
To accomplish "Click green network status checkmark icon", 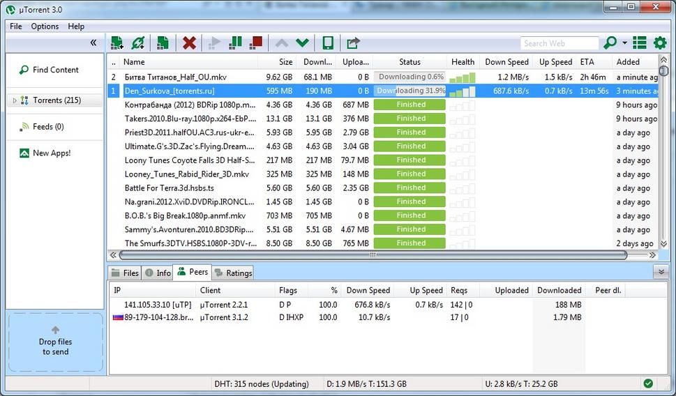I will click(648, 383).
